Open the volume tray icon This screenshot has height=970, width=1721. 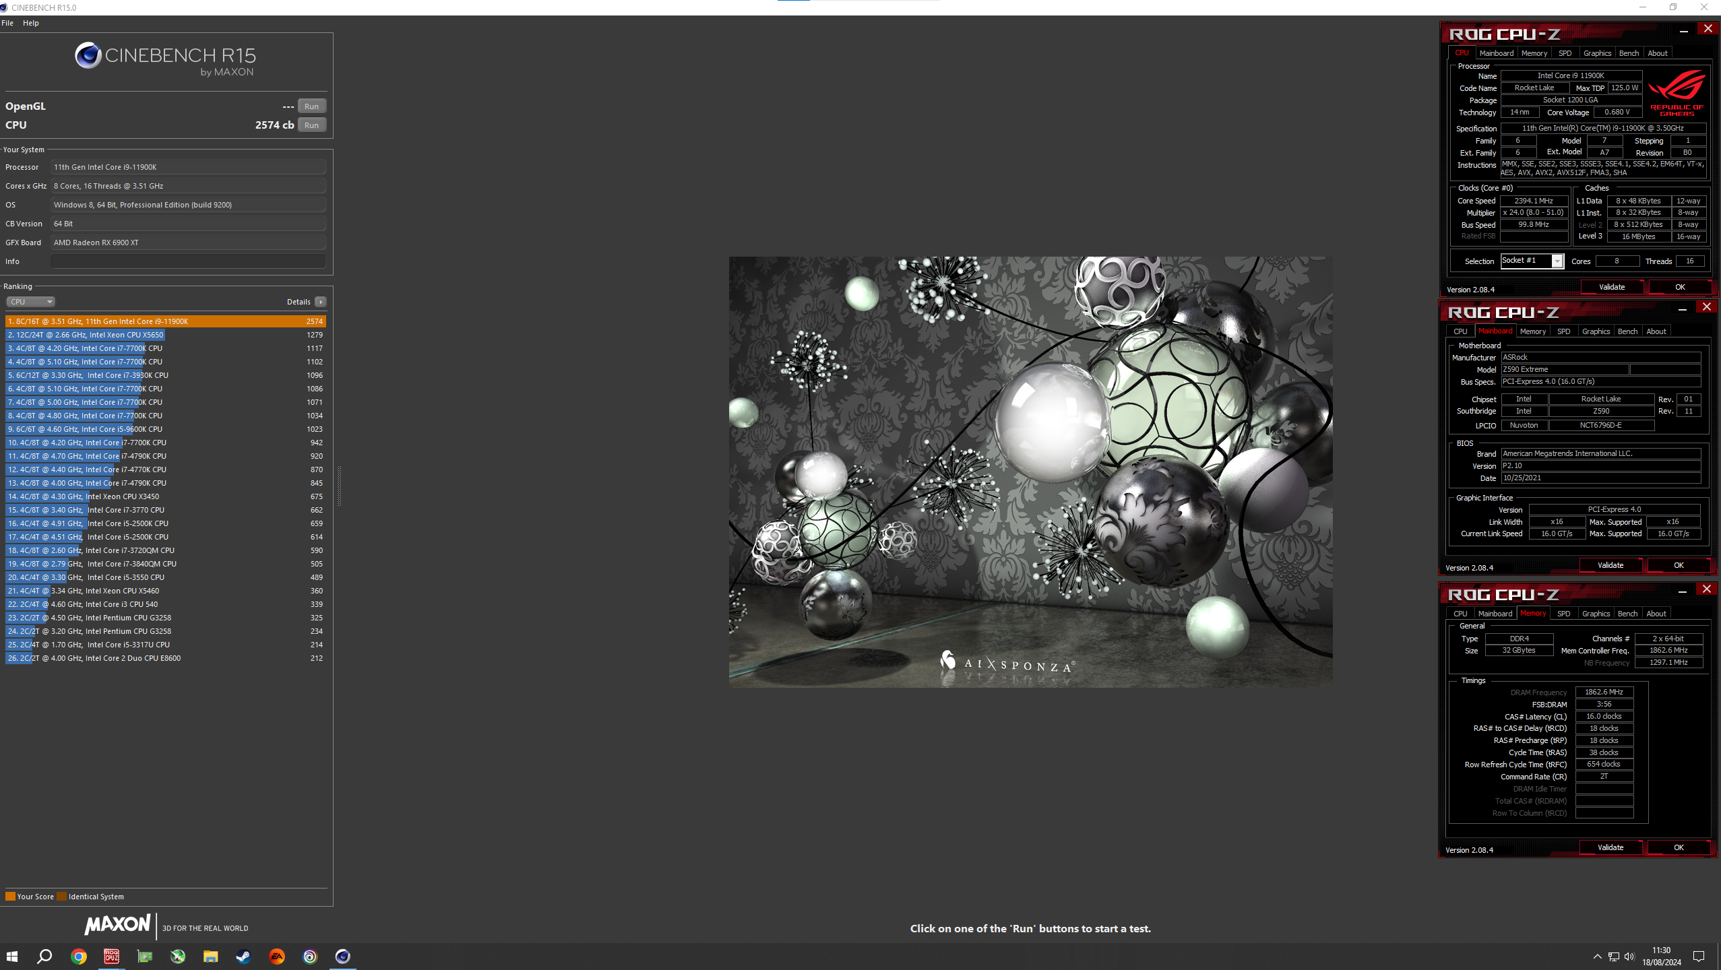(x=1629, y=957)
